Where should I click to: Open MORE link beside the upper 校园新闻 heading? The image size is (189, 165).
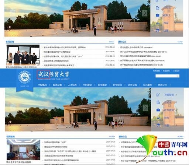pos(112,42)
